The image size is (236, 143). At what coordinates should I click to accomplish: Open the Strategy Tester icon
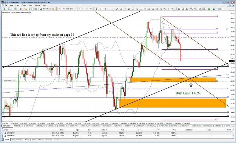pyautogui.click(x=35, y=9)
